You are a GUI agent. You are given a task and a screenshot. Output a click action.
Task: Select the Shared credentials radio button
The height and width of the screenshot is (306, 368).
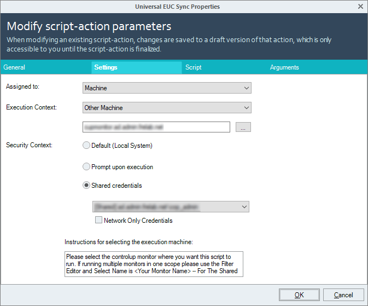(86, 185)
